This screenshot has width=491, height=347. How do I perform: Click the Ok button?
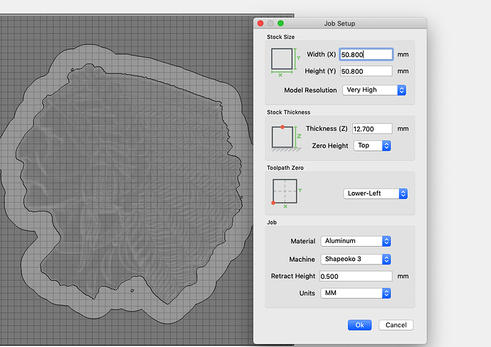(x=359, y=325)
